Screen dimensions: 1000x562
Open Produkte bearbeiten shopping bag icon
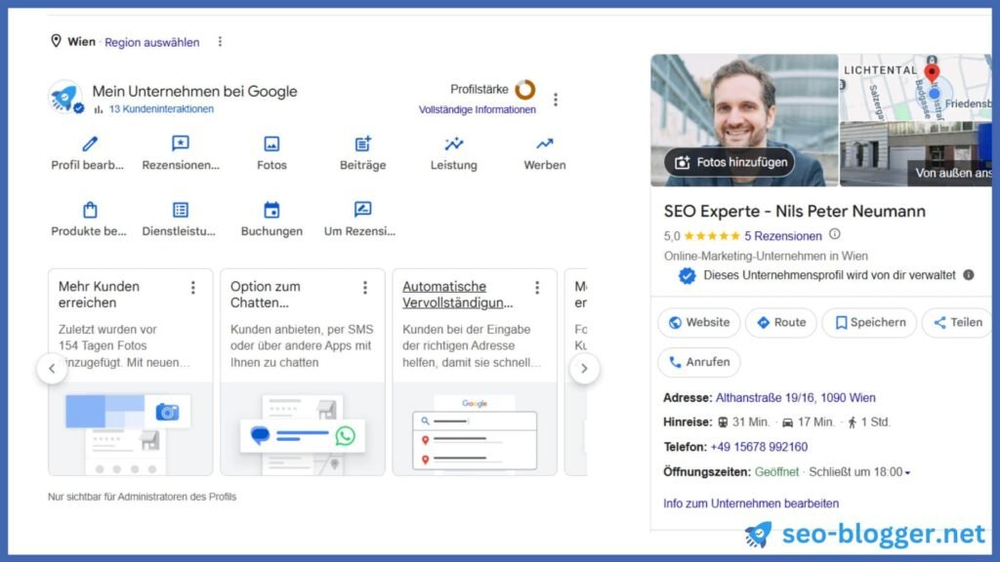[90, 210]
